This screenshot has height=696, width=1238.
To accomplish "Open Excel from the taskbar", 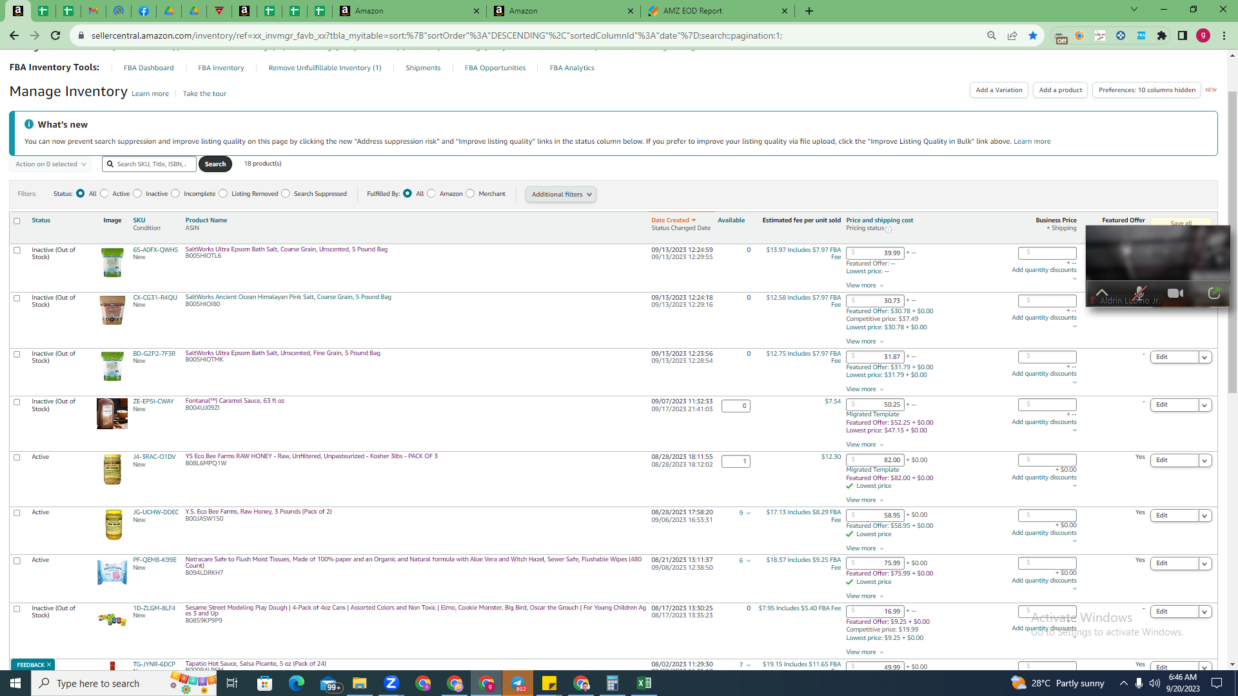I will 644,683.
